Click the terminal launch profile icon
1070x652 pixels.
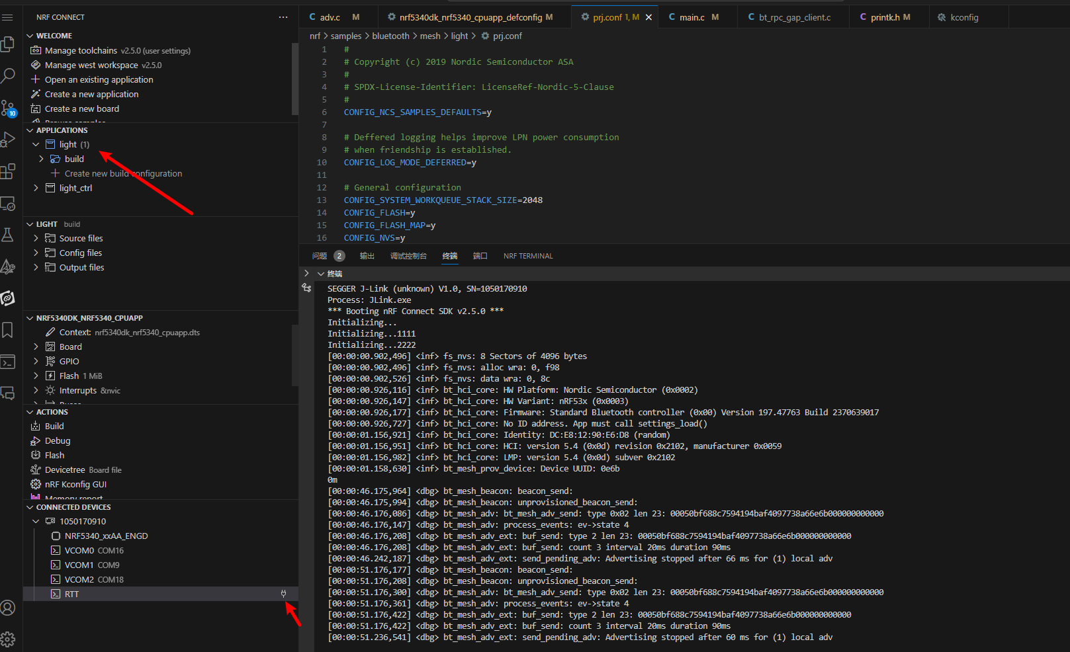(306, 288)
